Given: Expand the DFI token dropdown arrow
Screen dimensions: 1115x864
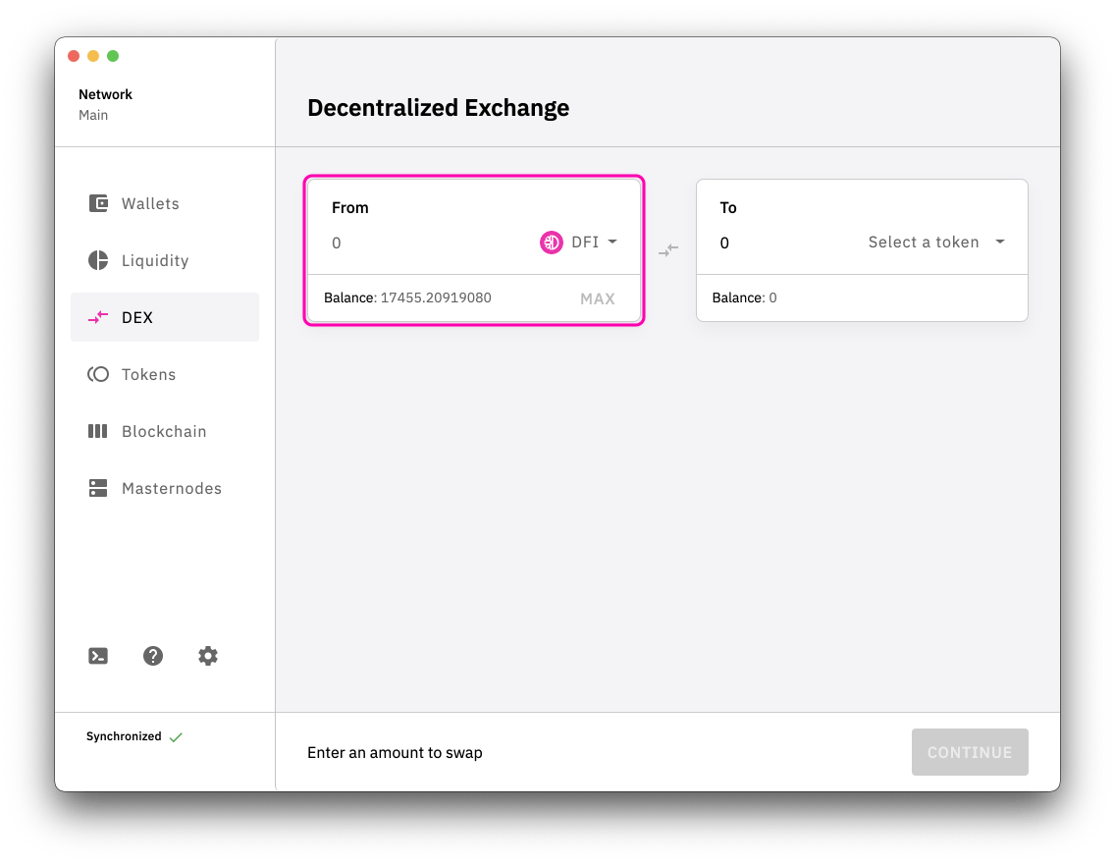Looking at the screenshot, I should (x=612, y=242).
